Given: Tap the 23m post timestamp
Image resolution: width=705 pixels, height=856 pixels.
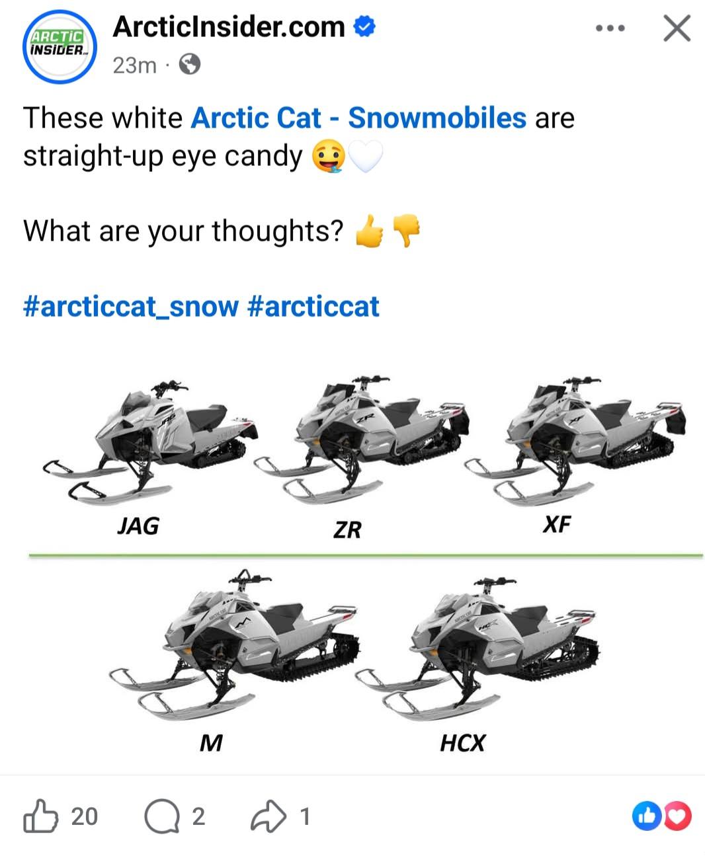Looking at the screenshot, I should (134, 65).
